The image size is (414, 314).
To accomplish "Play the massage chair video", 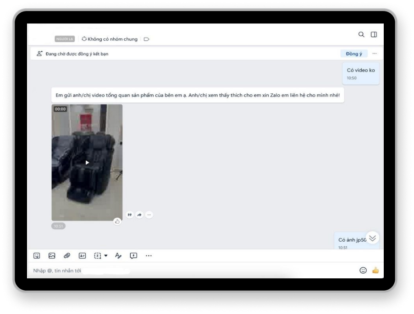I will coord(87,162).
